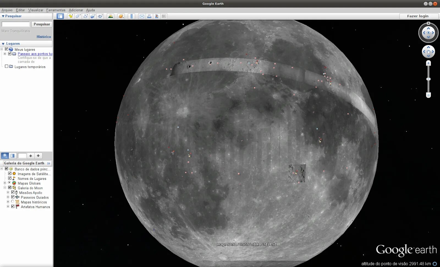Show sunlight across the landscape
This screenshot has width=440, height=267.
pyautogui.click(x=111, y=16)
